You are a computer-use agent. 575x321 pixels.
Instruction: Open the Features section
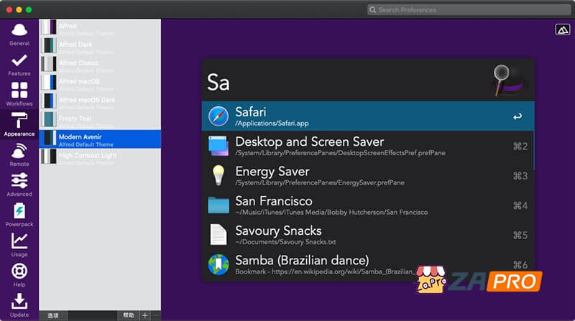[x=19, y=64]
